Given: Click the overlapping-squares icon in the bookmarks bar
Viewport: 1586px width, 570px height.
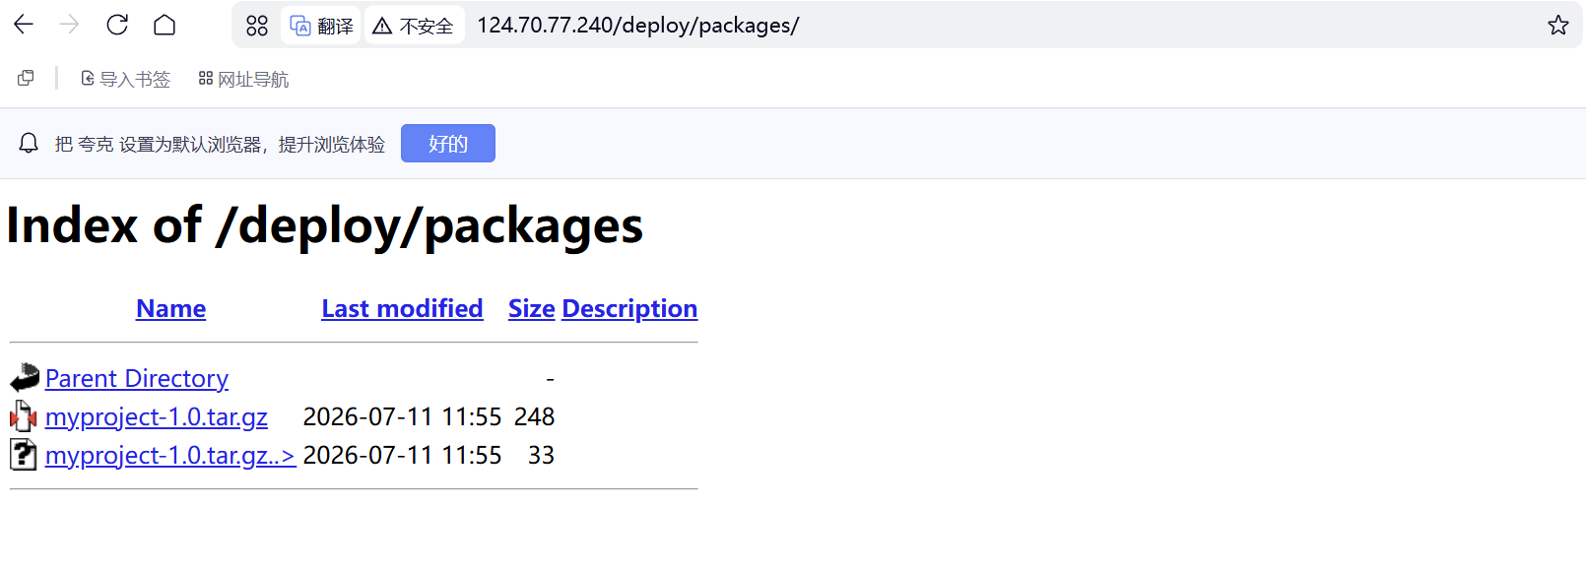Looking at the screenshot, I should point(26,78).
